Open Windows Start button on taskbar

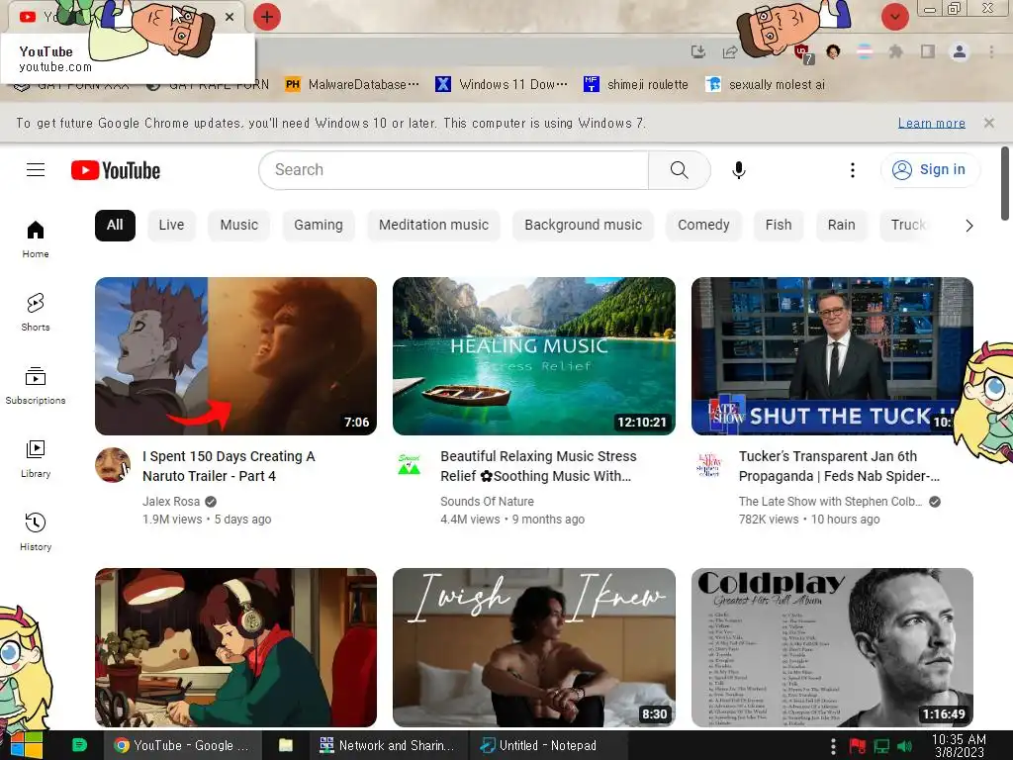click(x=26, y=745)
